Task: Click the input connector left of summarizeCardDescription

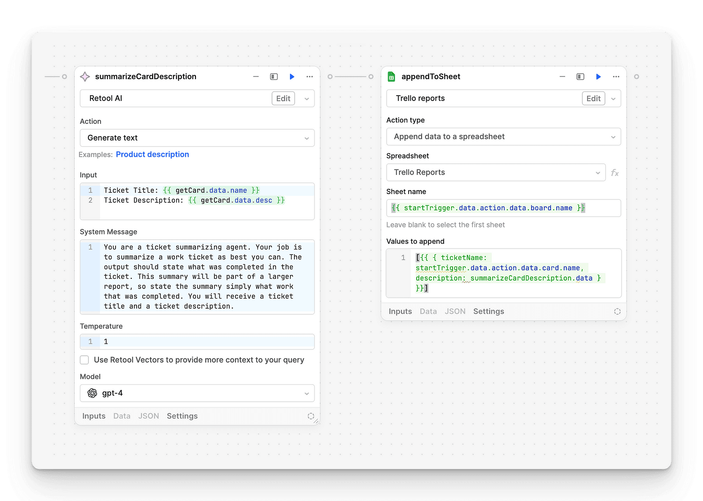Action: (x=64, y=77)
